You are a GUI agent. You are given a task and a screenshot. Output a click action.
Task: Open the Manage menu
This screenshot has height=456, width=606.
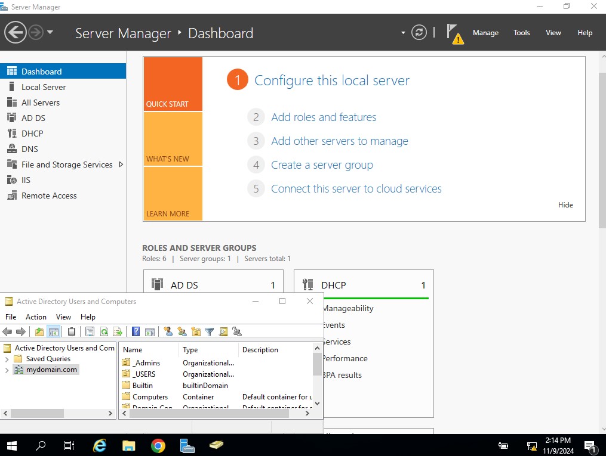tap(485, 33)
